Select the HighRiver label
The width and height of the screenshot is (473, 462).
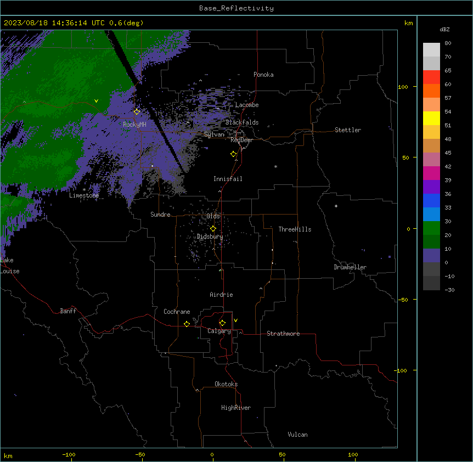(x=236, y=408)
